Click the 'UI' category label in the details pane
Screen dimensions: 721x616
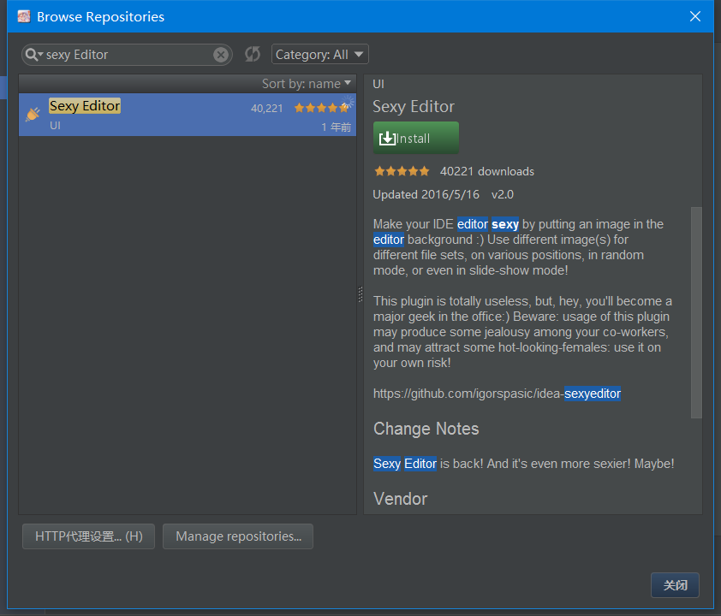coord(378,84)
